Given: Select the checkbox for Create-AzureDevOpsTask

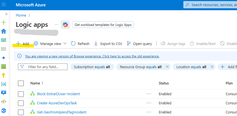Looking at the screenshot, I should 21,103.
